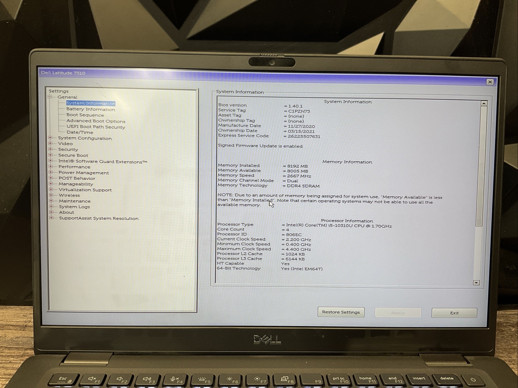Click Ownership Date value 03/15/2021
The width and height of the screenshot is (518, 388).
[301, 131]
